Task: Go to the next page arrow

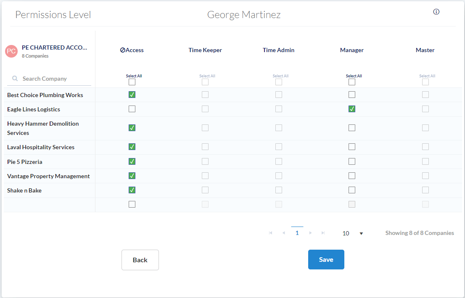Action: pos(310,233)
